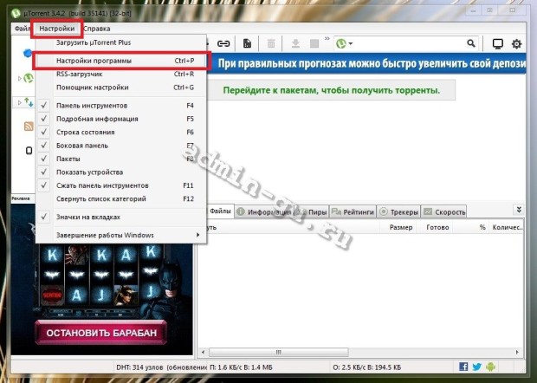
Task: Toggle the Значки на вкладках option
Action: pos(87,217)
